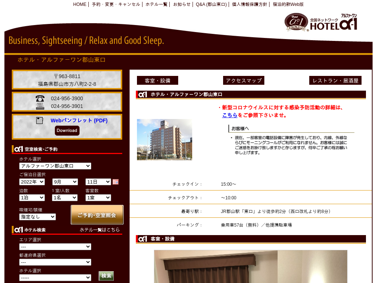This screenshot has height=283, width=377.
Task: Open the day dropdown showing 11日
Action: pyautogui.click(x=98, y=182)
